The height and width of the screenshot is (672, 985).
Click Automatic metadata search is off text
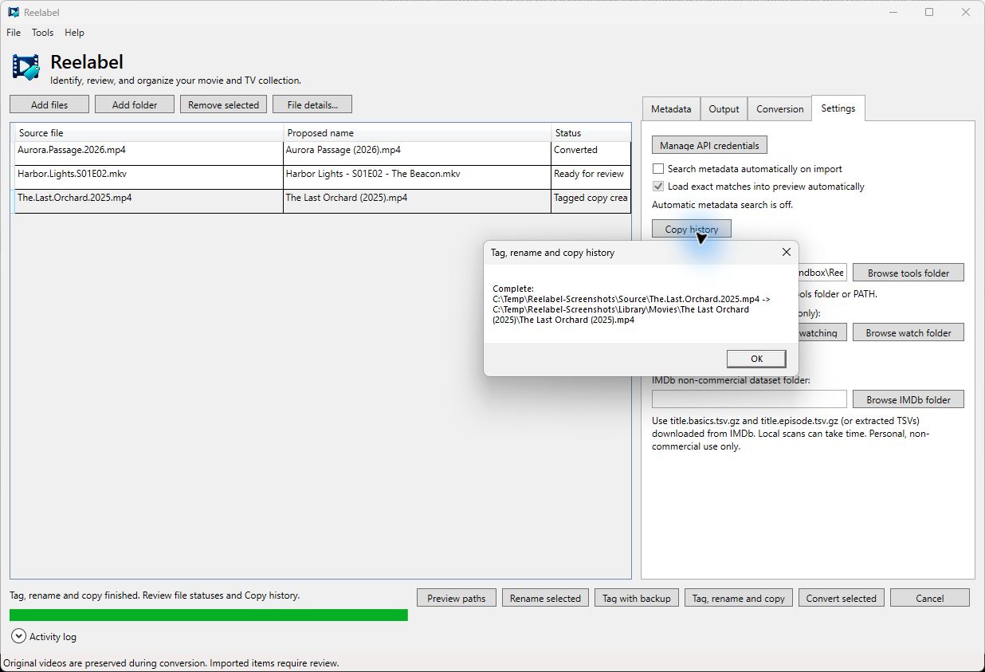click(722, 205)
